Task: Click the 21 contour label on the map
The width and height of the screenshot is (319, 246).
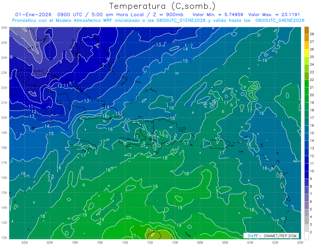Action: coord(134,236)
